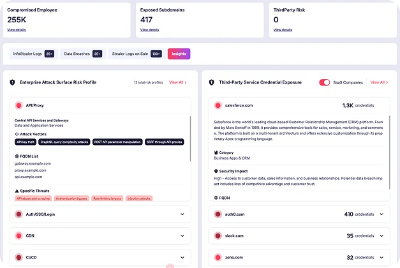
Task: View details for Compromised Employee
Action: (x=17, y=30)
